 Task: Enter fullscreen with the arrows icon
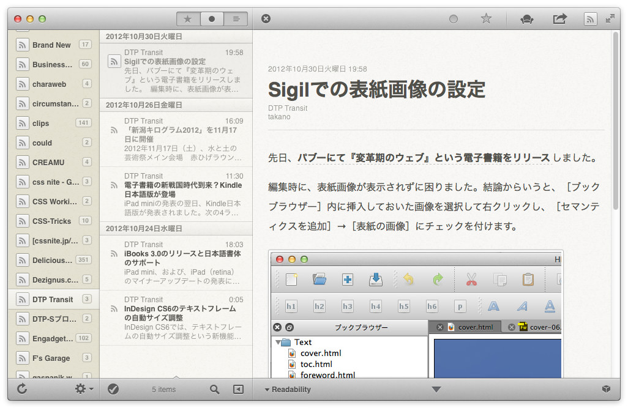tap(610, 18)
